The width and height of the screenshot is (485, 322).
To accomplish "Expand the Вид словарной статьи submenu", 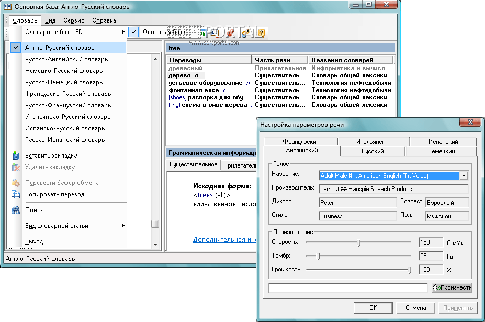I will click(68, 226).
